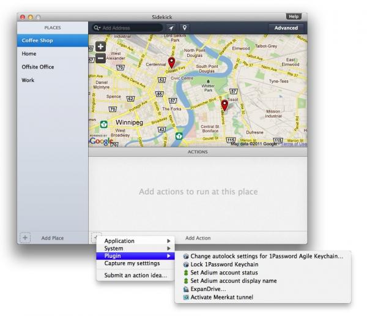The width and height of the screenshot is (367, 316).
Task: Click the Advanced button
Action: [286, 28]
